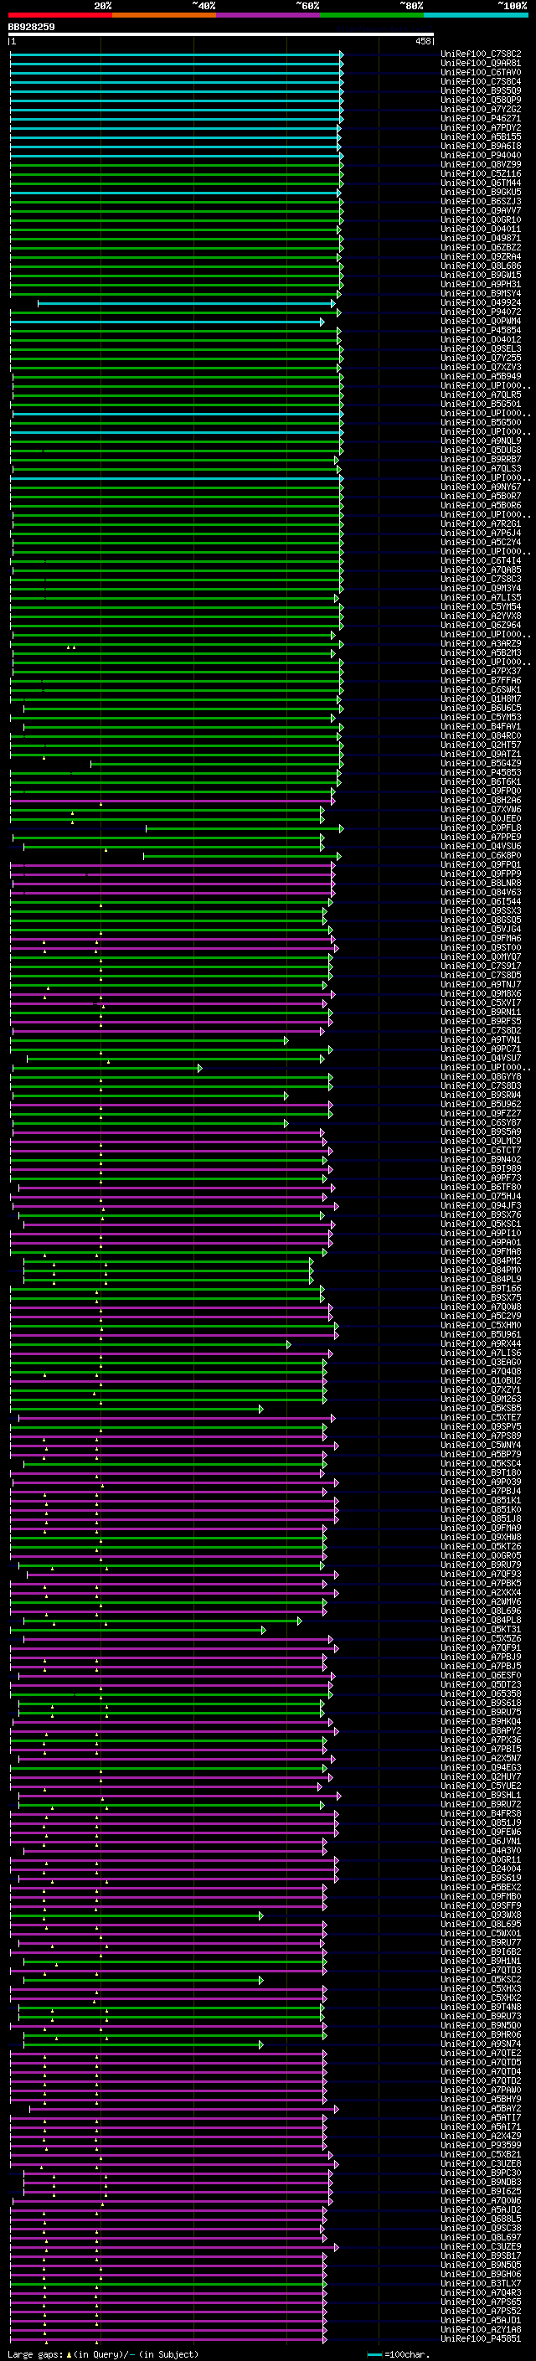
Task: Click the alignment bar of UniRef100_C0PFL8
Action: [245, 828]
